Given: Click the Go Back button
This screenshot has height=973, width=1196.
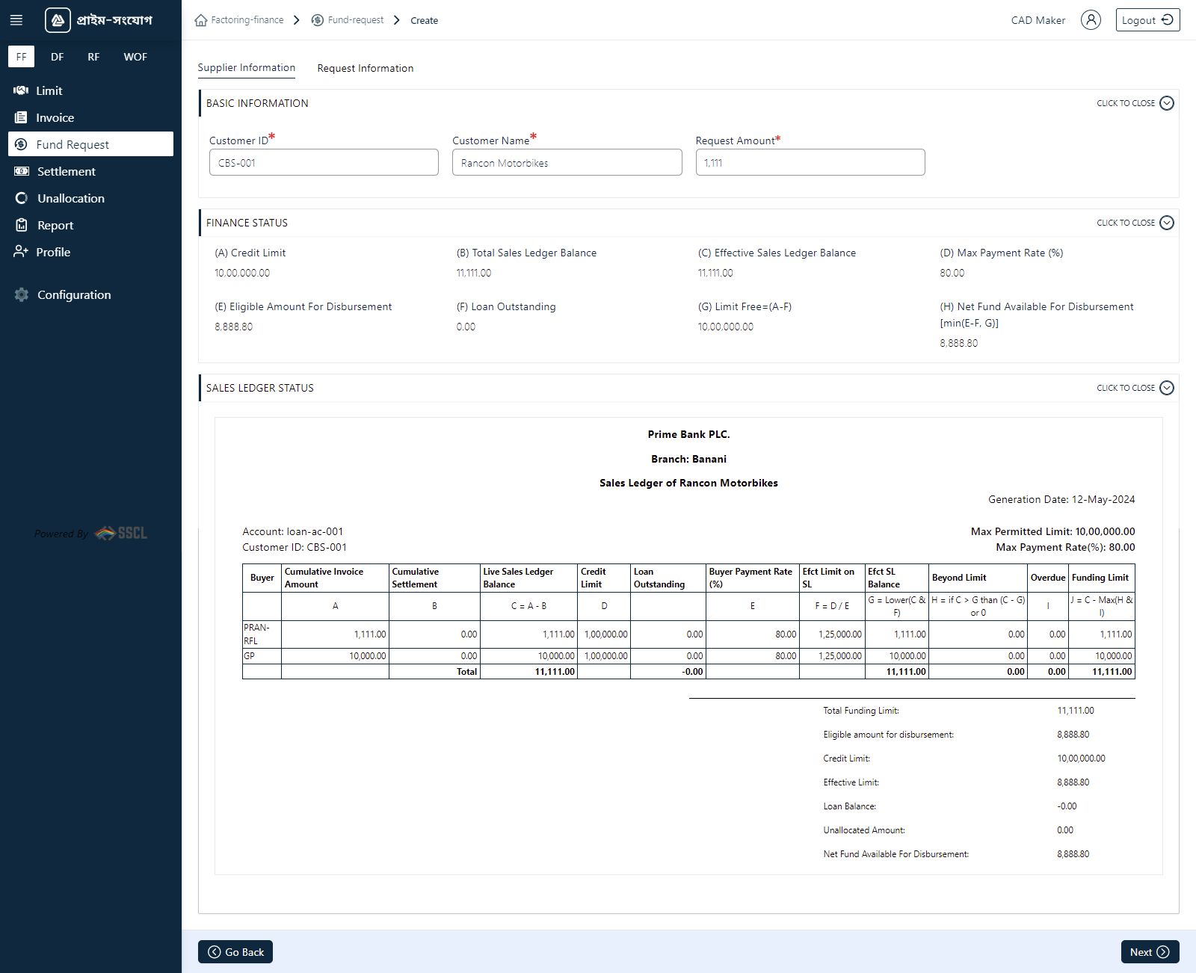Looking at the screenshot, I should (x=235, y=951).
